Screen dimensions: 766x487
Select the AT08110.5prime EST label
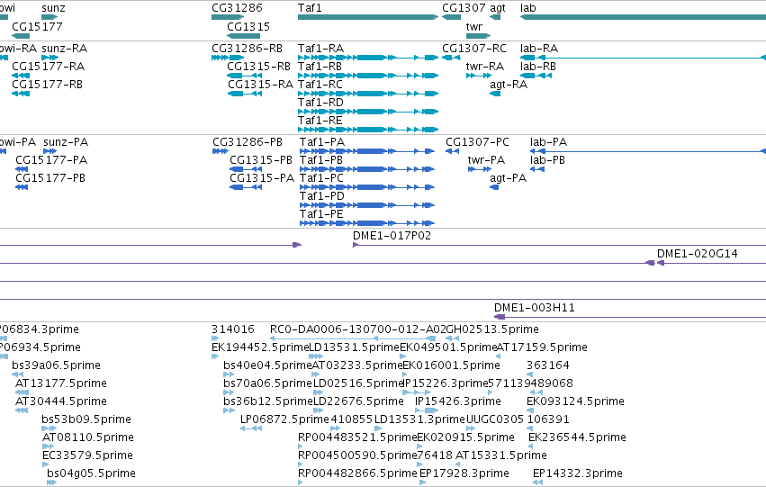pyautogui.click(x=88, y=438)
